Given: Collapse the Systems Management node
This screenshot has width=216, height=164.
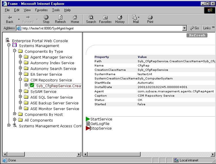Looking at the screenshot, I should [9, 45].
